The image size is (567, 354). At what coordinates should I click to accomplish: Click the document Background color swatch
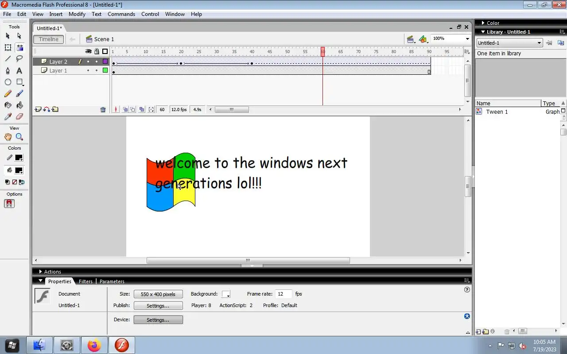[226, 294]
